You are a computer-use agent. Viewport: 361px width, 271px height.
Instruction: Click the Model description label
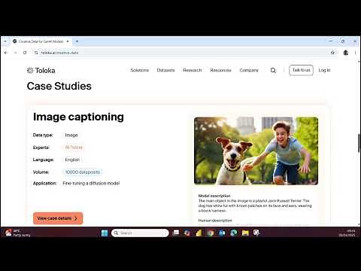point(214,196)
